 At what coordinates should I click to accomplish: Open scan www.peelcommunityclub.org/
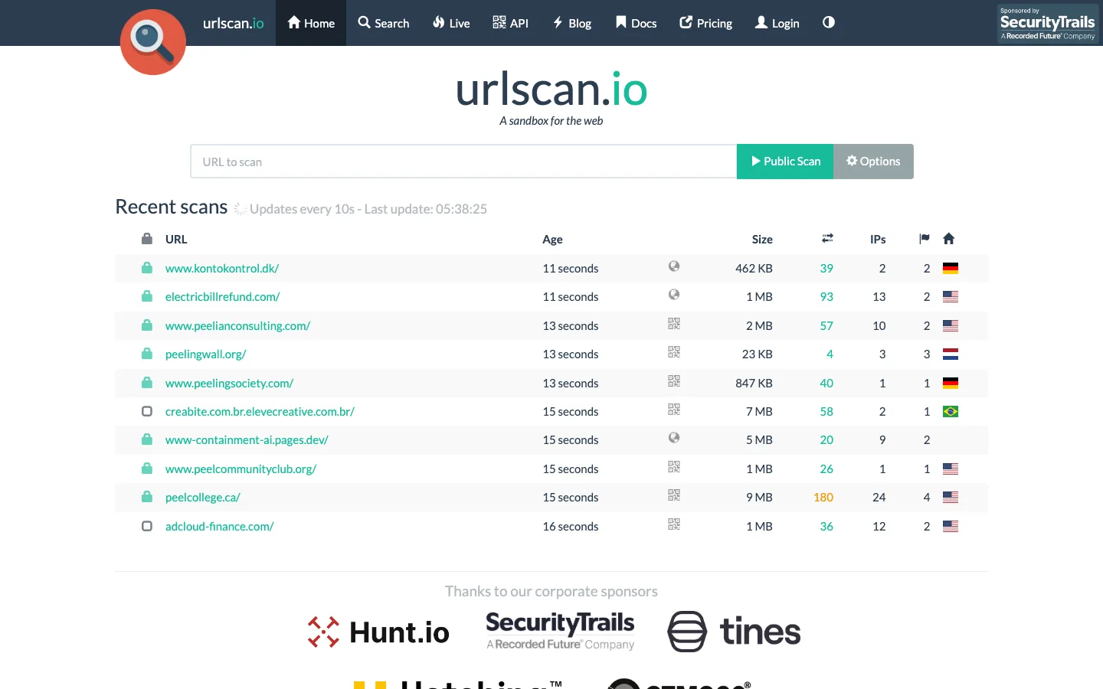pos(241,469)
